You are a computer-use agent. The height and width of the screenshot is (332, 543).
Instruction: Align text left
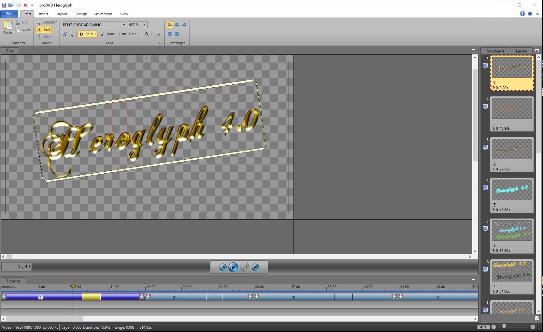170,25
